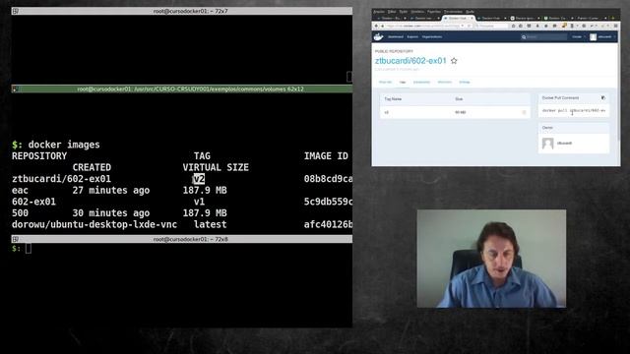Click the webcam video thumbnail of presenter

coord(491,259)
